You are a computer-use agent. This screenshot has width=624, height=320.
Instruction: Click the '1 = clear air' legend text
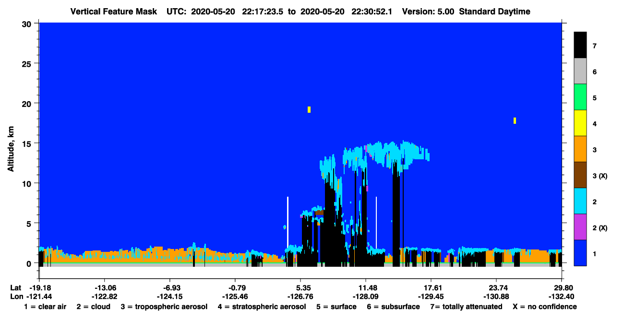[45, 307]
